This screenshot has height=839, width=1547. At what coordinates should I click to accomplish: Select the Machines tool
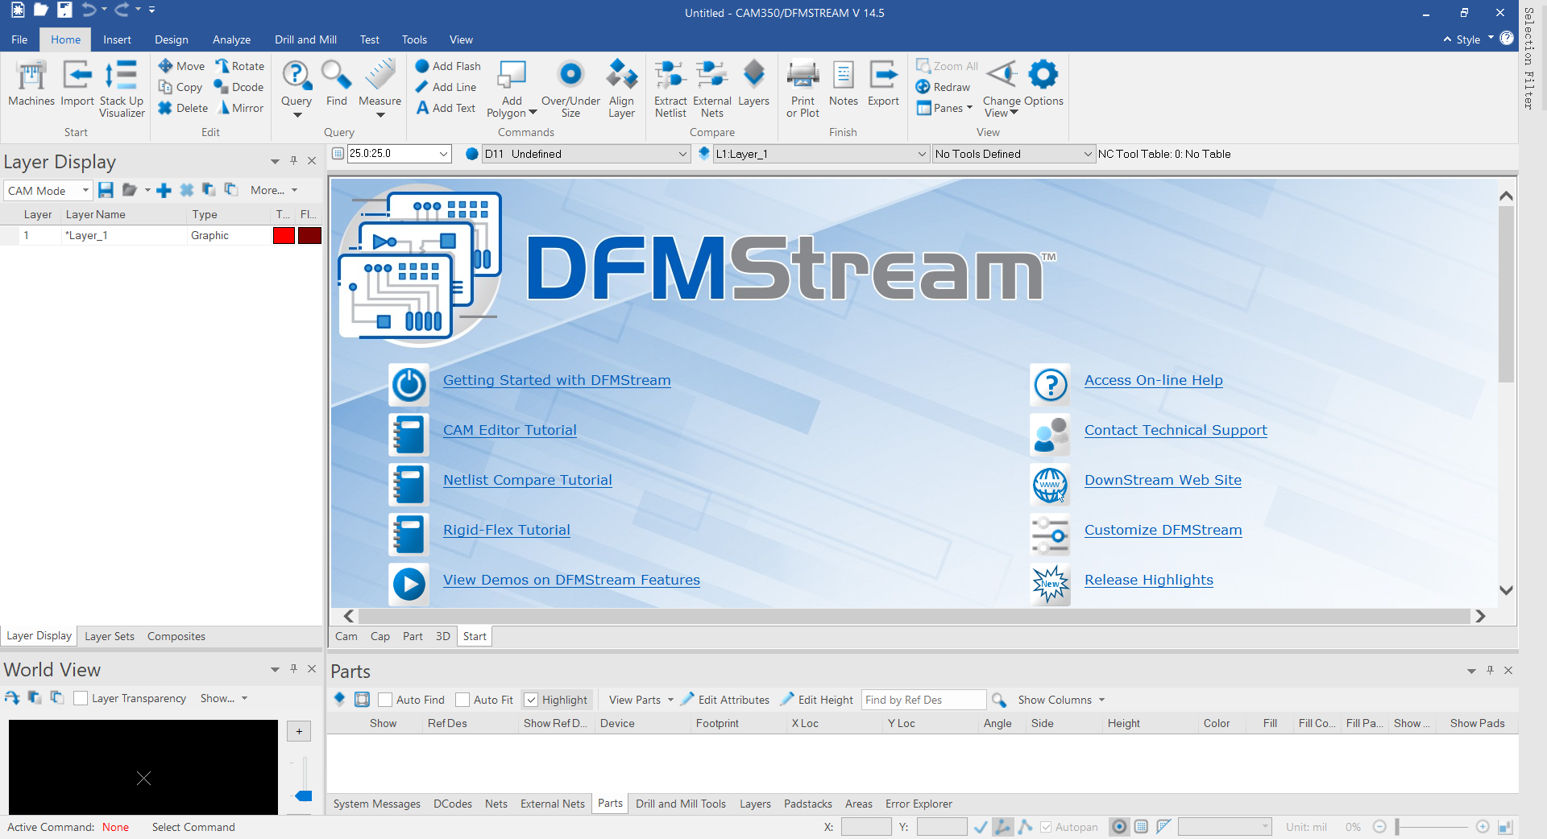31,85
